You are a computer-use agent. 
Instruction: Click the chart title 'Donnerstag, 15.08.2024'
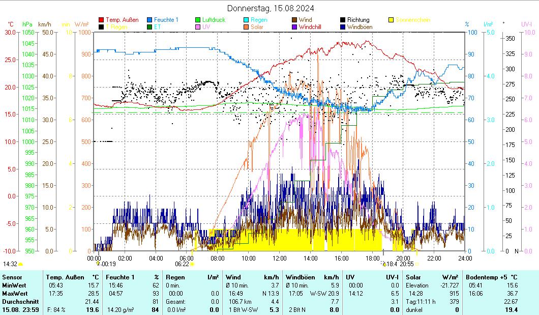pyautogui.click(x=271, y=8)
